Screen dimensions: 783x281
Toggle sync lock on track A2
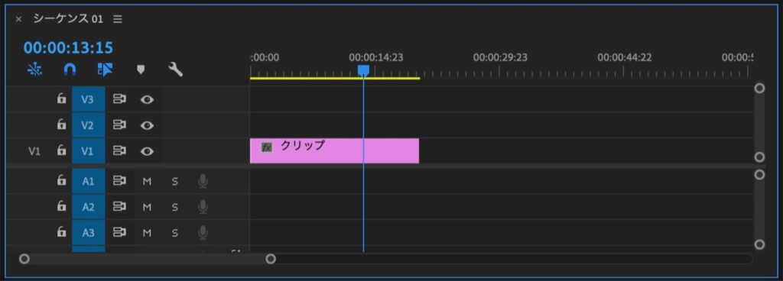119,207
